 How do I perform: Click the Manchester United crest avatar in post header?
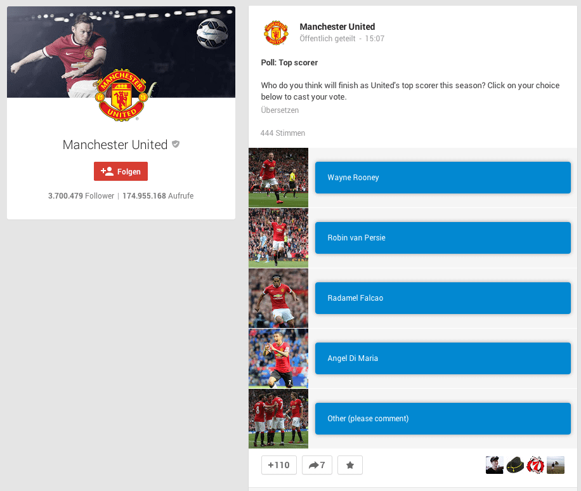(276, 32)
